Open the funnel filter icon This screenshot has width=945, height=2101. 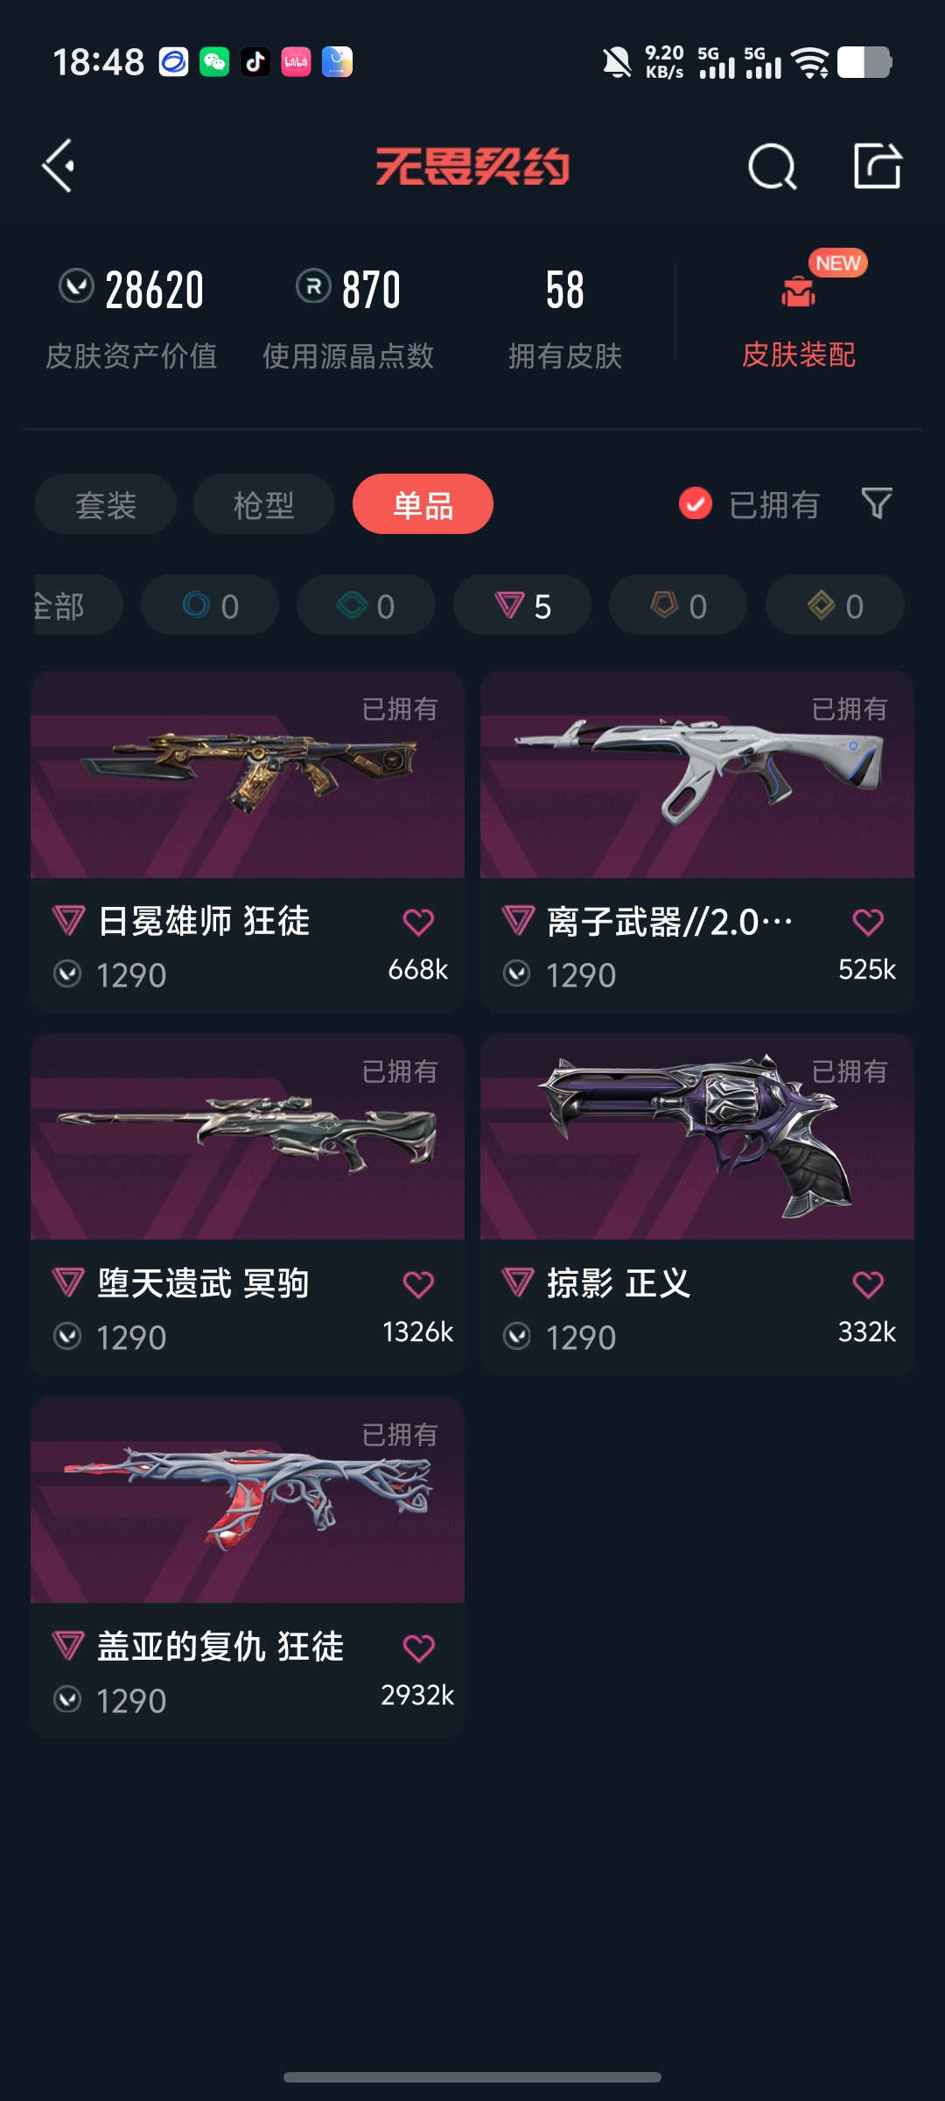click(x=877, y=503)
